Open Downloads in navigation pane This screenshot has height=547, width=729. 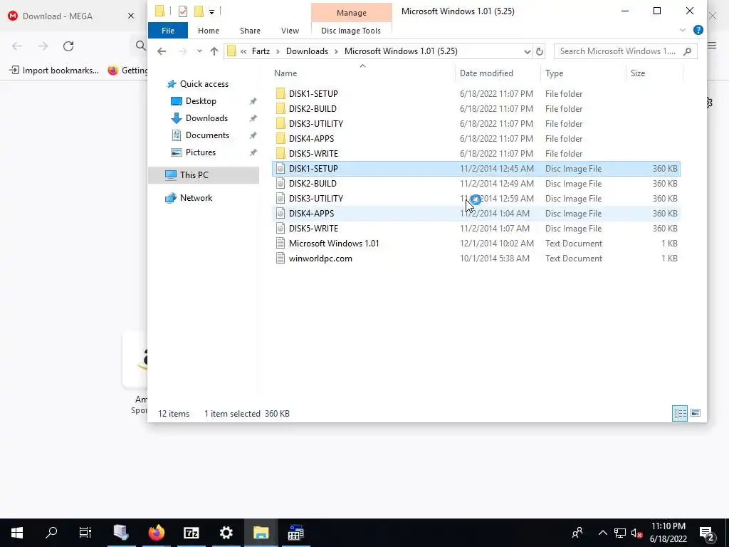coord(207,118)
